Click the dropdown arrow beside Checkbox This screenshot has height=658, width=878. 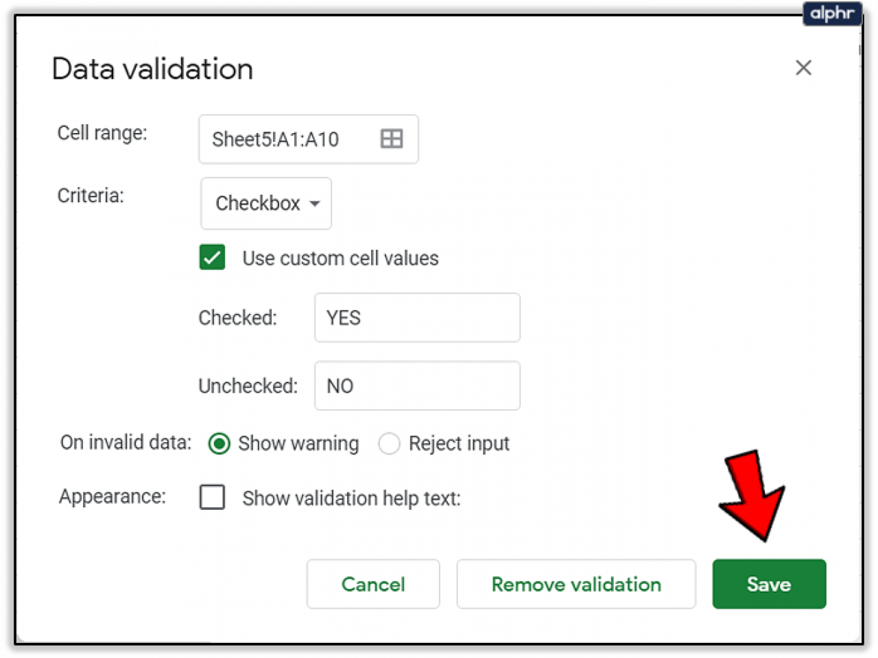(x=316, y=203)
